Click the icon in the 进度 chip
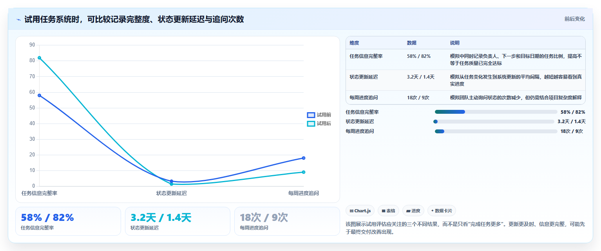Viewport: 601px width, 251px height. pos(408,211)
